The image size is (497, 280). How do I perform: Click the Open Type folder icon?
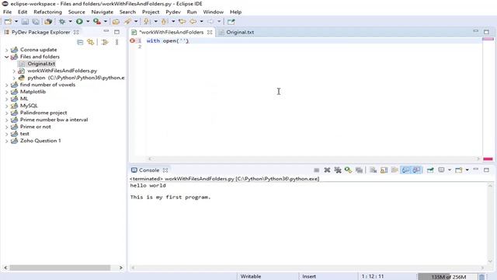(116, 22)
